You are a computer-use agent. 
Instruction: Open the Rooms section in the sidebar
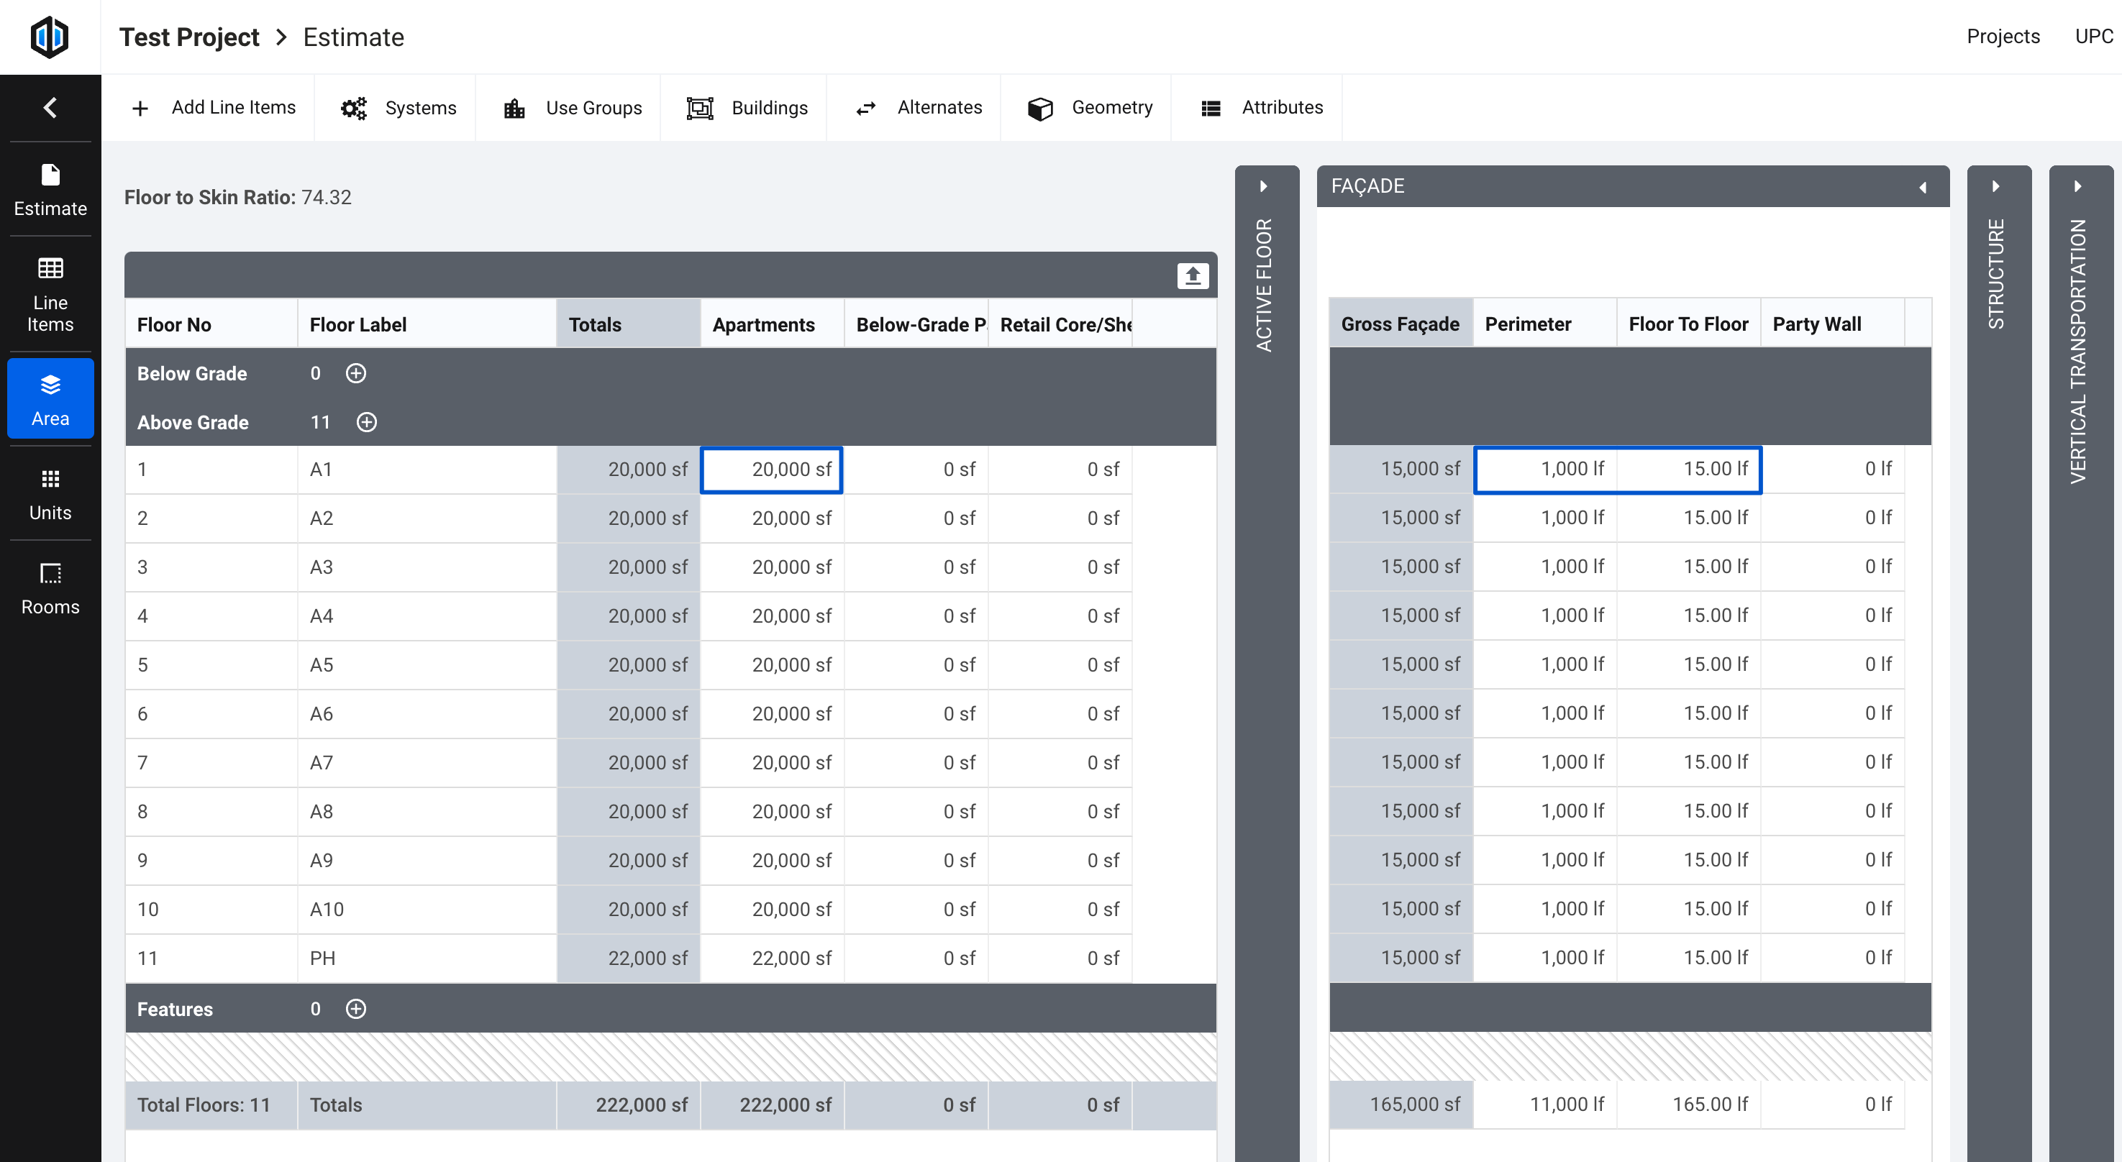50,587
